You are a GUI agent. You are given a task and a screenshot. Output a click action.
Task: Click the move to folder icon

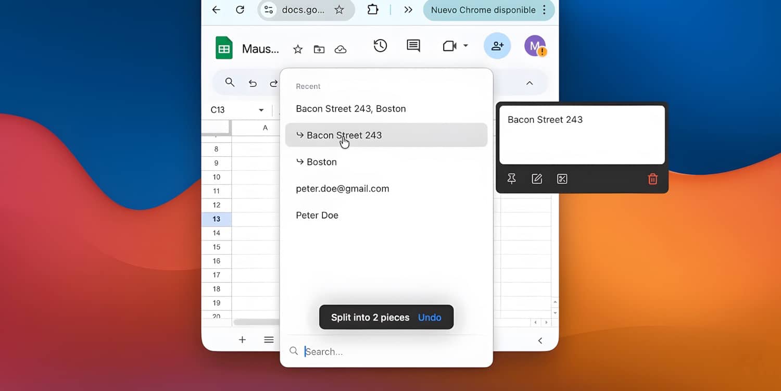click(319, 49)
